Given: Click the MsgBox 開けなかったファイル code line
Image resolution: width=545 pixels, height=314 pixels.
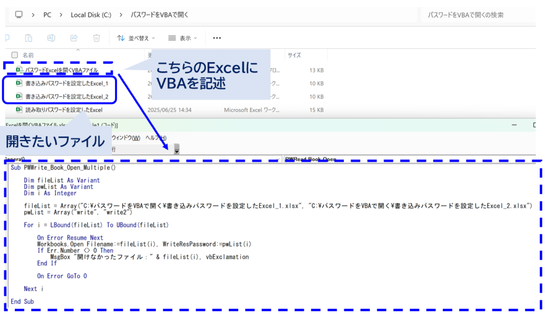Looking at the screenshot, I should pyautogui.click(x=150, y=257).
